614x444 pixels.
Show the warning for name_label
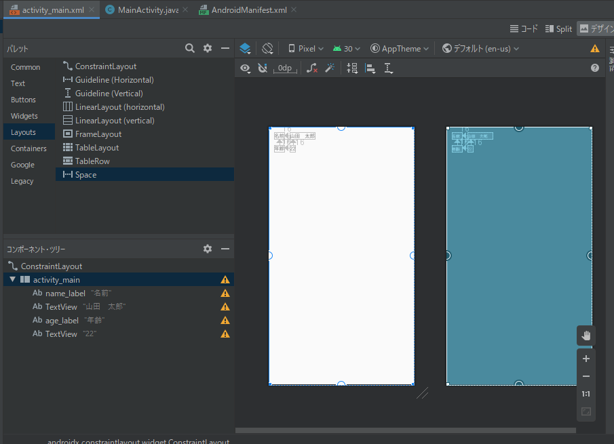click(x=225, y=294)
